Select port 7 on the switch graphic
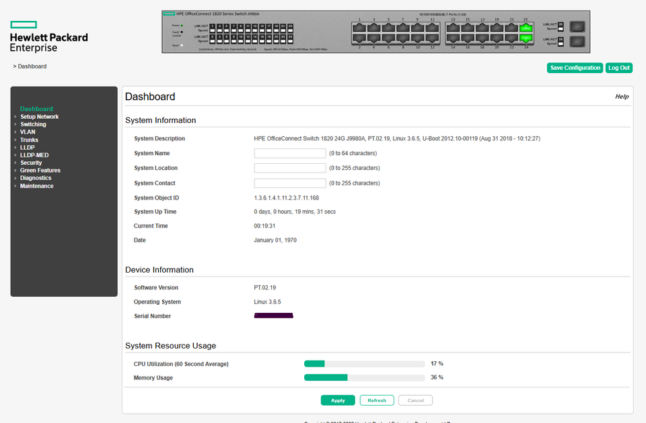 point(403,28)
